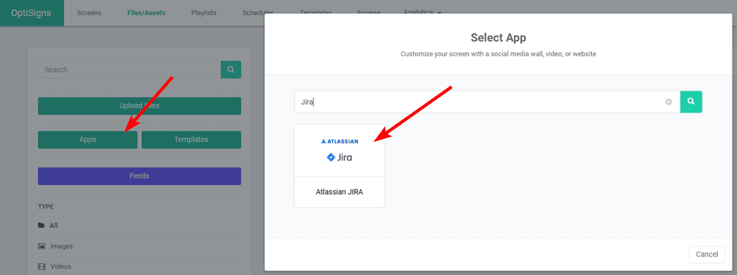This screenshot has height=275, width=737.
Task: Click the search magnifier button in the Files sidebar
Action: click(x=231, y=69)
